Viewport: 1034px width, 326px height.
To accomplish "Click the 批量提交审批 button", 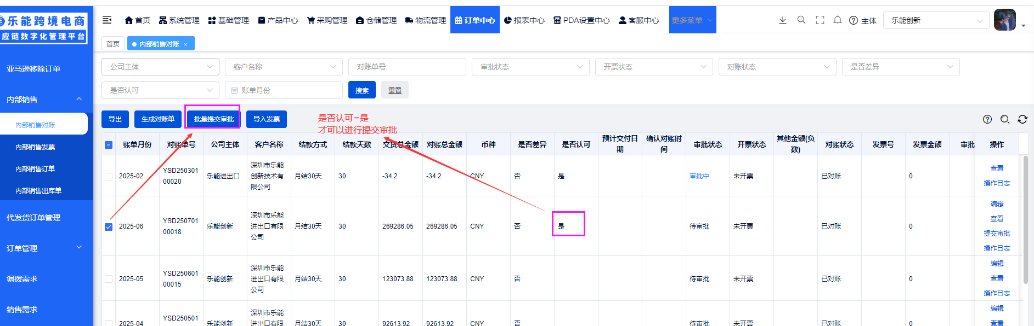I will [x=214, y=119].
